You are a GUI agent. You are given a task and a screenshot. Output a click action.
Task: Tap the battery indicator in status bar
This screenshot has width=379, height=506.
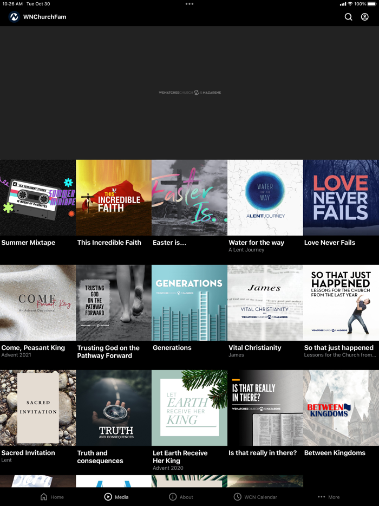[x=372, y=4]
